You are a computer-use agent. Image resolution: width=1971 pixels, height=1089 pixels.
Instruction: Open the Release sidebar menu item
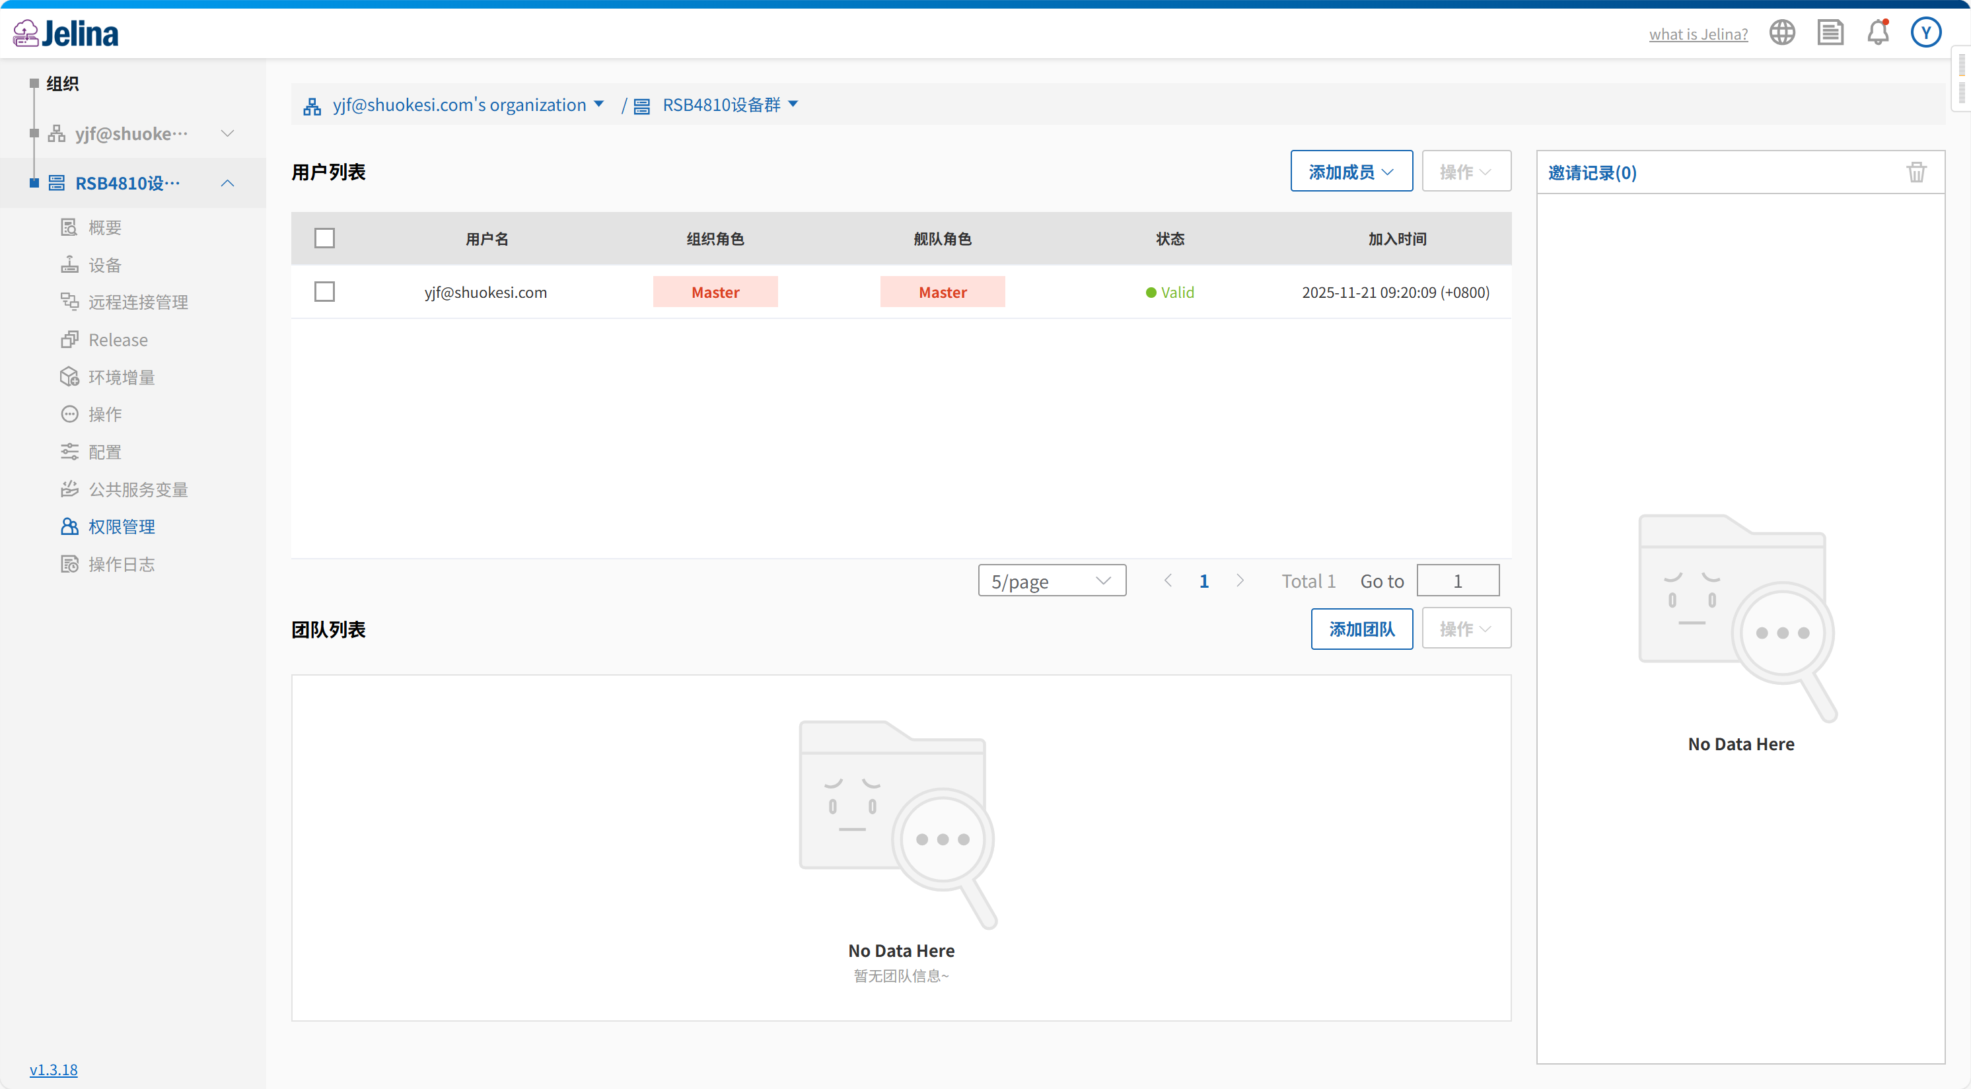coord(118,340)
